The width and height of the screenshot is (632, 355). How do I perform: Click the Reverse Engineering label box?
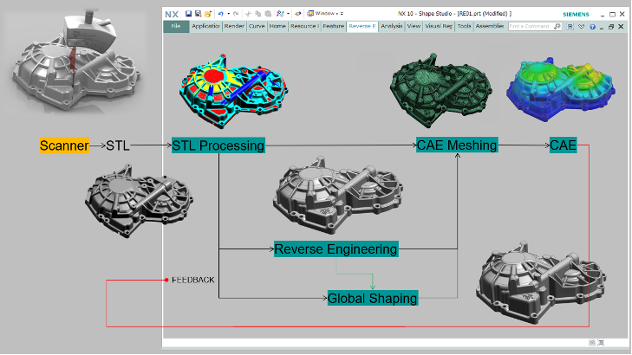(336, 249)
